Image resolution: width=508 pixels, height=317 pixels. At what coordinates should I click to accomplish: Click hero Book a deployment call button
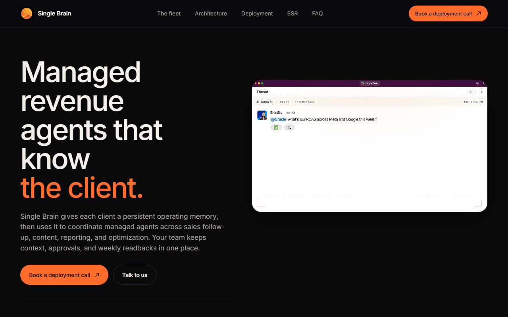coord(64,275)
